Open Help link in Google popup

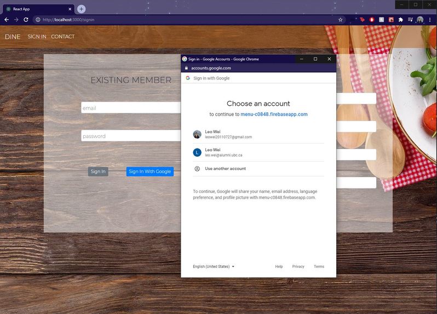[279, 266]
